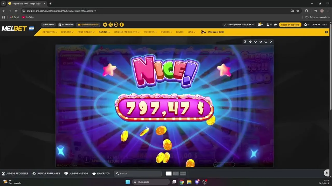
Task: Expand MÁS menu
Action: tap(191, 32)
